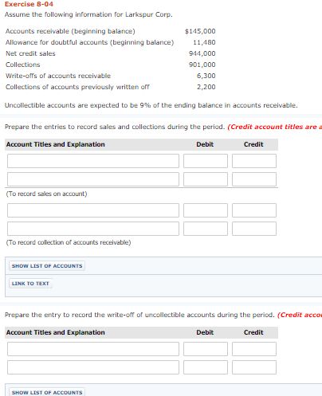Open Show List of Accounts under collections entries
This screenshot has height=396, width=322.
click(x=47, y=266)
